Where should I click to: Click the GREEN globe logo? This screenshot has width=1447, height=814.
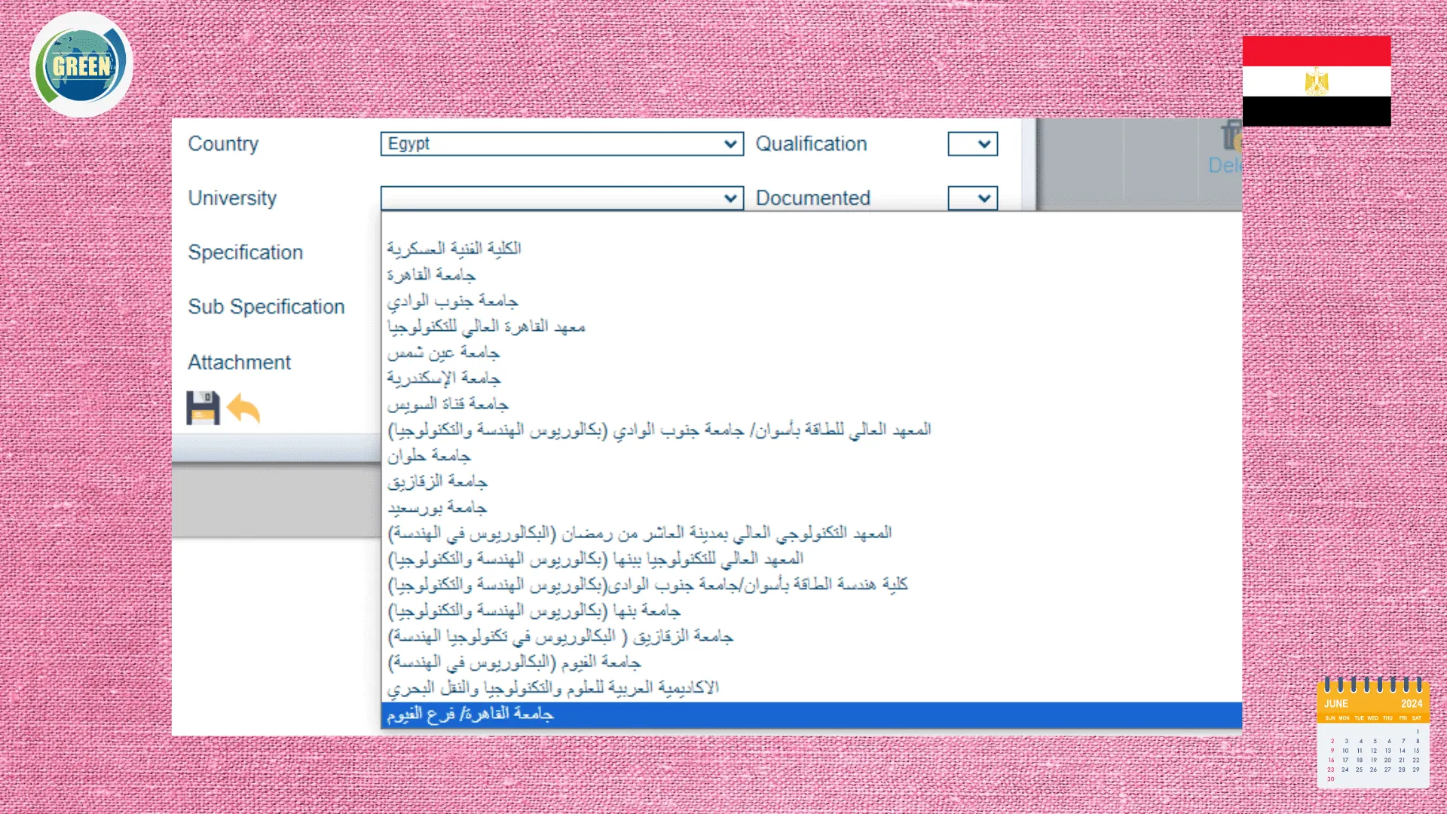point(81,65)
